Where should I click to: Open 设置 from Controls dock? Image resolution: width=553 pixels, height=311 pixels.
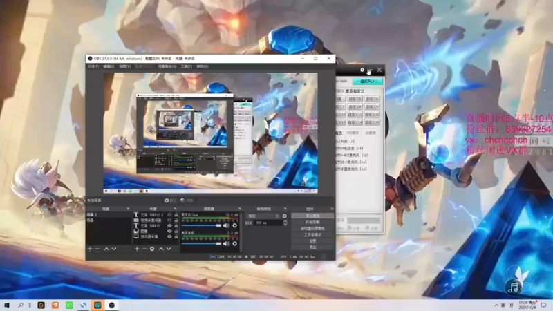pyautogui.click(x=312, y=241)
